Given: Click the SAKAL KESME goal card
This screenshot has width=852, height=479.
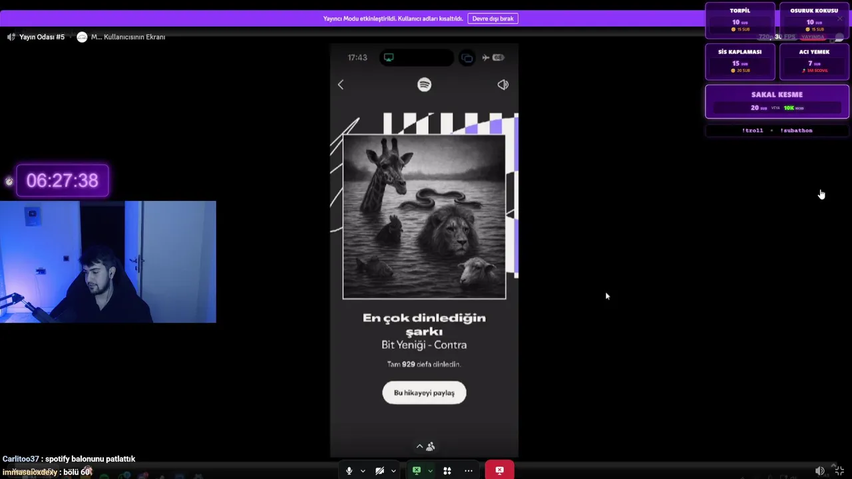Looking at the screenshot, I should 777,101.
